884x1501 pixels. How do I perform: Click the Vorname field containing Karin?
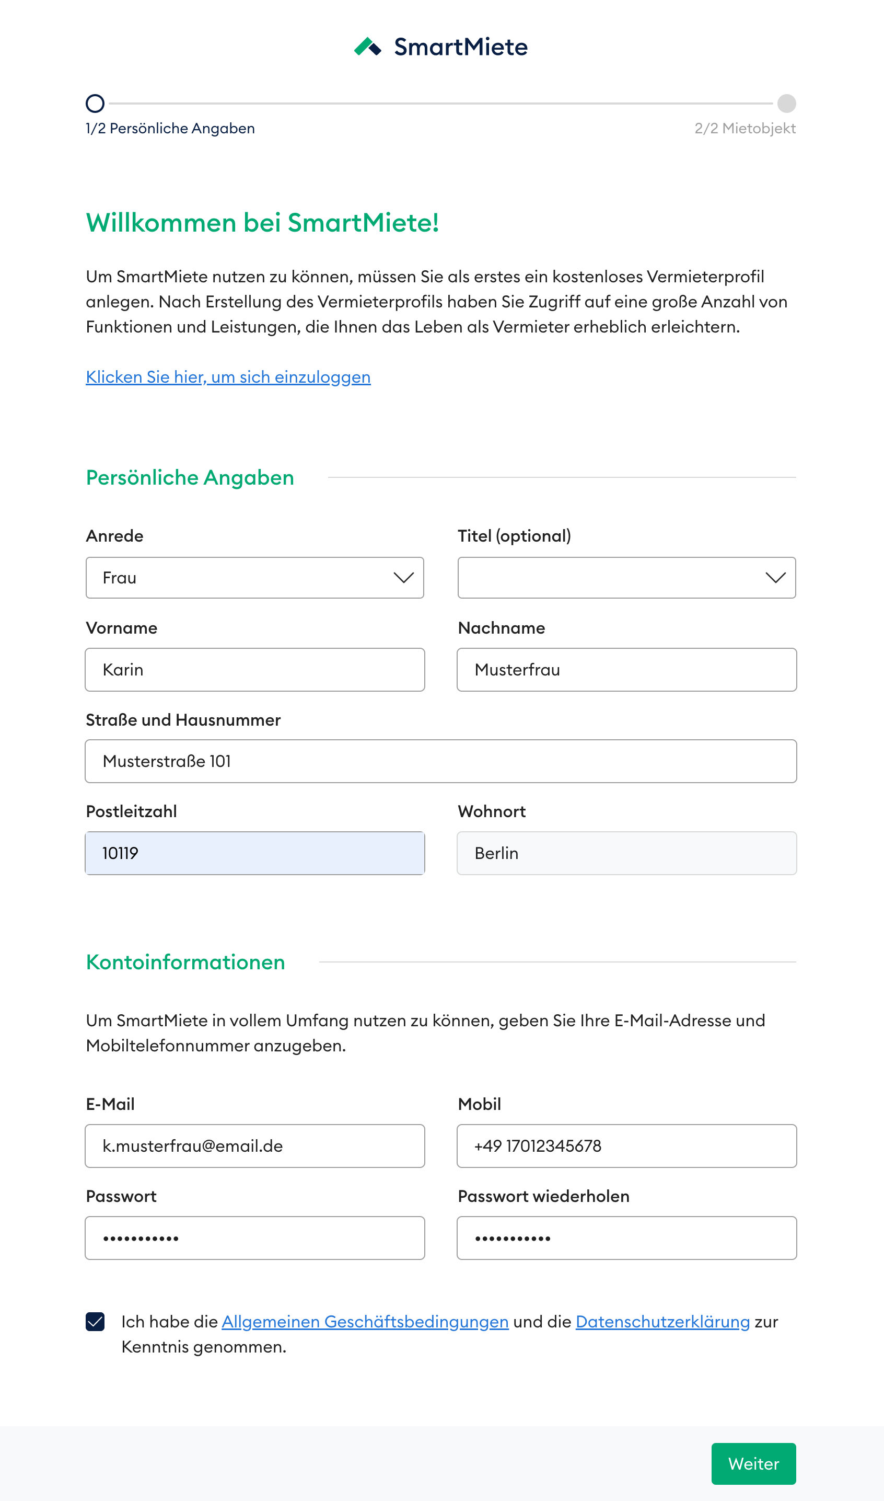point(255,669)
